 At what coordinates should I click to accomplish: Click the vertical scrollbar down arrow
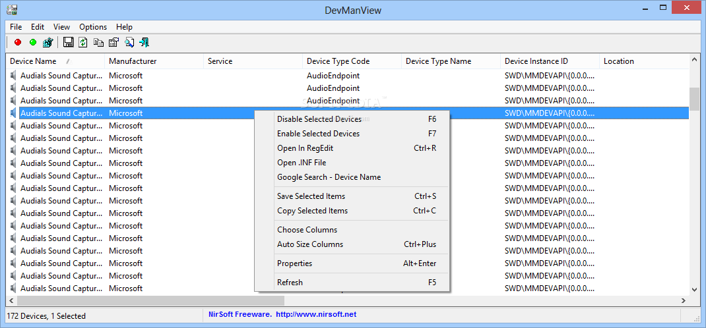point(694,289)
